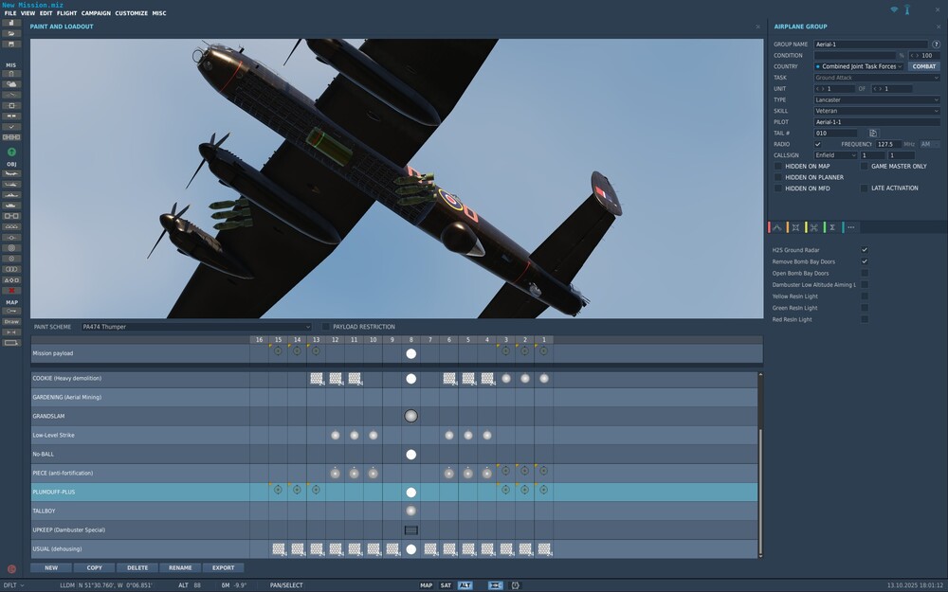Open the EDIT menu
Image resolution: width=948 pixels, height=592 pixels.
46,13
